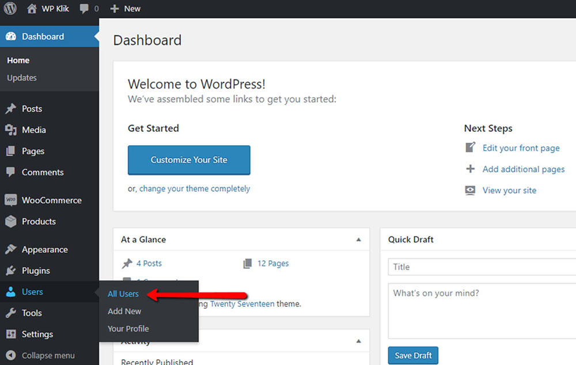
Task: Click WP Klik site name in admin bar
Action: point(55,9)
